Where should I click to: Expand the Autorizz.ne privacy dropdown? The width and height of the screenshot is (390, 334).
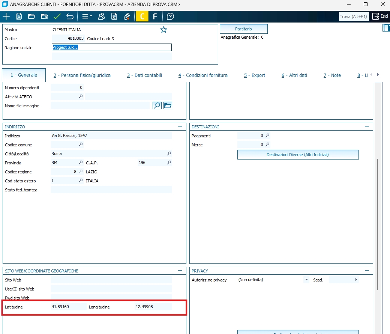pos(306,280)
